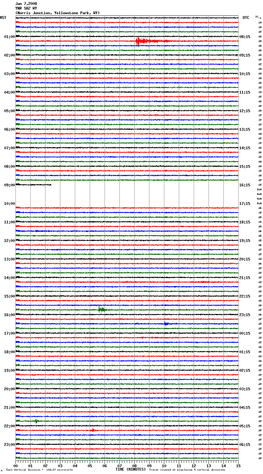Image resolution: width=263 pixels, height=474 pixels.
Task: Click the "21:15" UTC time label
Action: click(245, 278)
